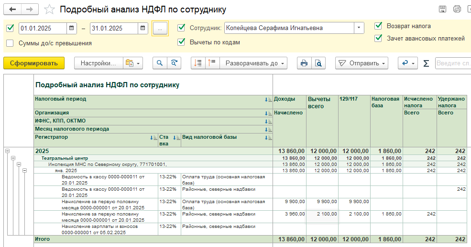This screenshot has width=471, height=247.
Task: Click the 'Настройки...' button
Action: pos(98,63)
